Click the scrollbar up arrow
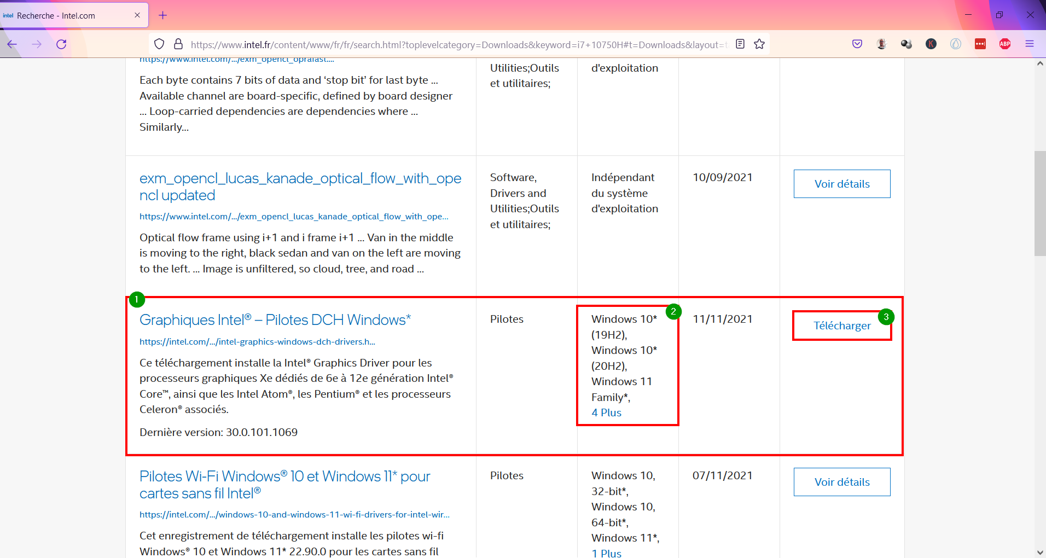This screenshot has height=558, width=1046. point(1040,63)
